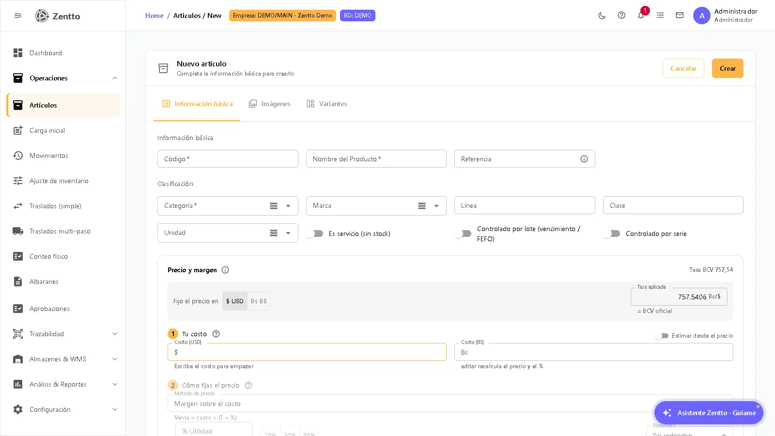Screen dimensions: 775x436
Task: Open the Método de precio dropdown
Action: (450, 403)
